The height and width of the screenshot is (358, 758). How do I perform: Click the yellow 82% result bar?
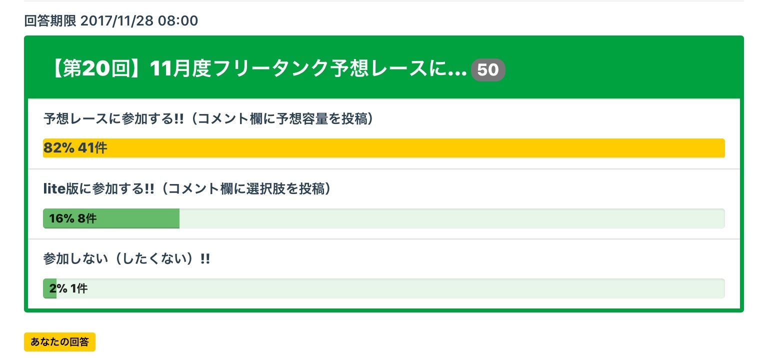pyautogui.click(x=400, y=148)
